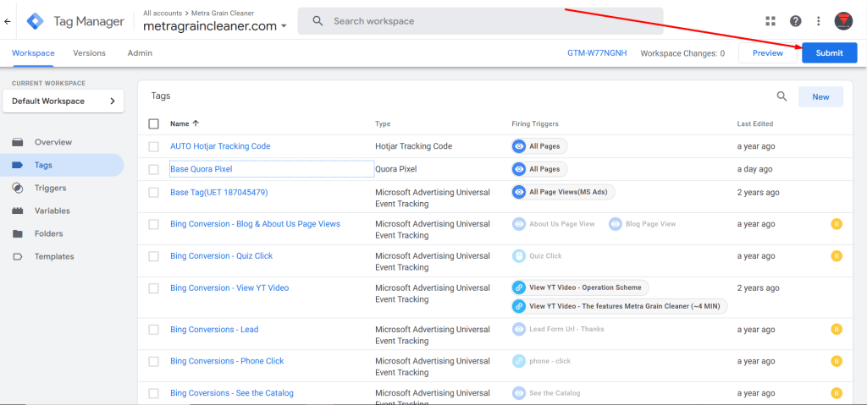
Task: Select the Base Quora Pixel checkbox
Action: click(153, 169)
